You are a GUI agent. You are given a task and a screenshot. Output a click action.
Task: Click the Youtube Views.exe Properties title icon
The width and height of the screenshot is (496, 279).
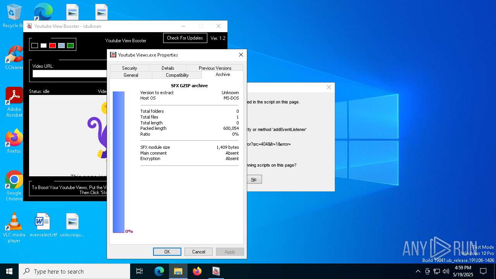tap(113, 55)
